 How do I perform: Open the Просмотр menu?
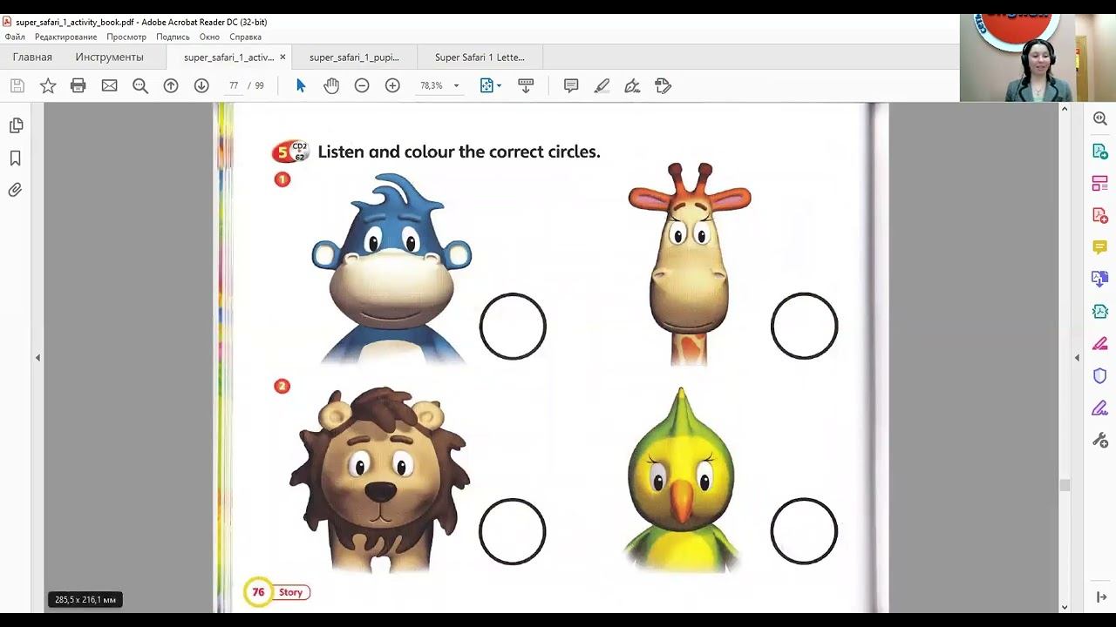[126, 37]
